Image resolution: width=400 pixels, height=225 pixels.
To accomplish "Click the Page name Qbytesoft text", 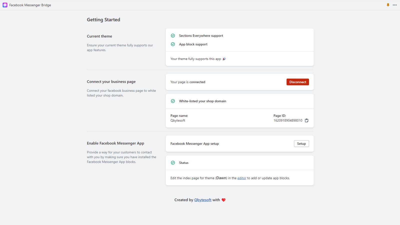I will 178,120.
